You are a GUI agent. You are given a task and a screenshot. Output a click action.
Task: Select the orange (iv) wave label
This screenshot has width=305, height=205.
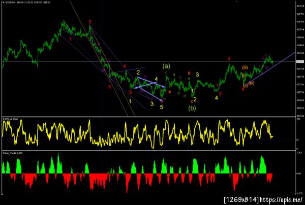[251, 83]
